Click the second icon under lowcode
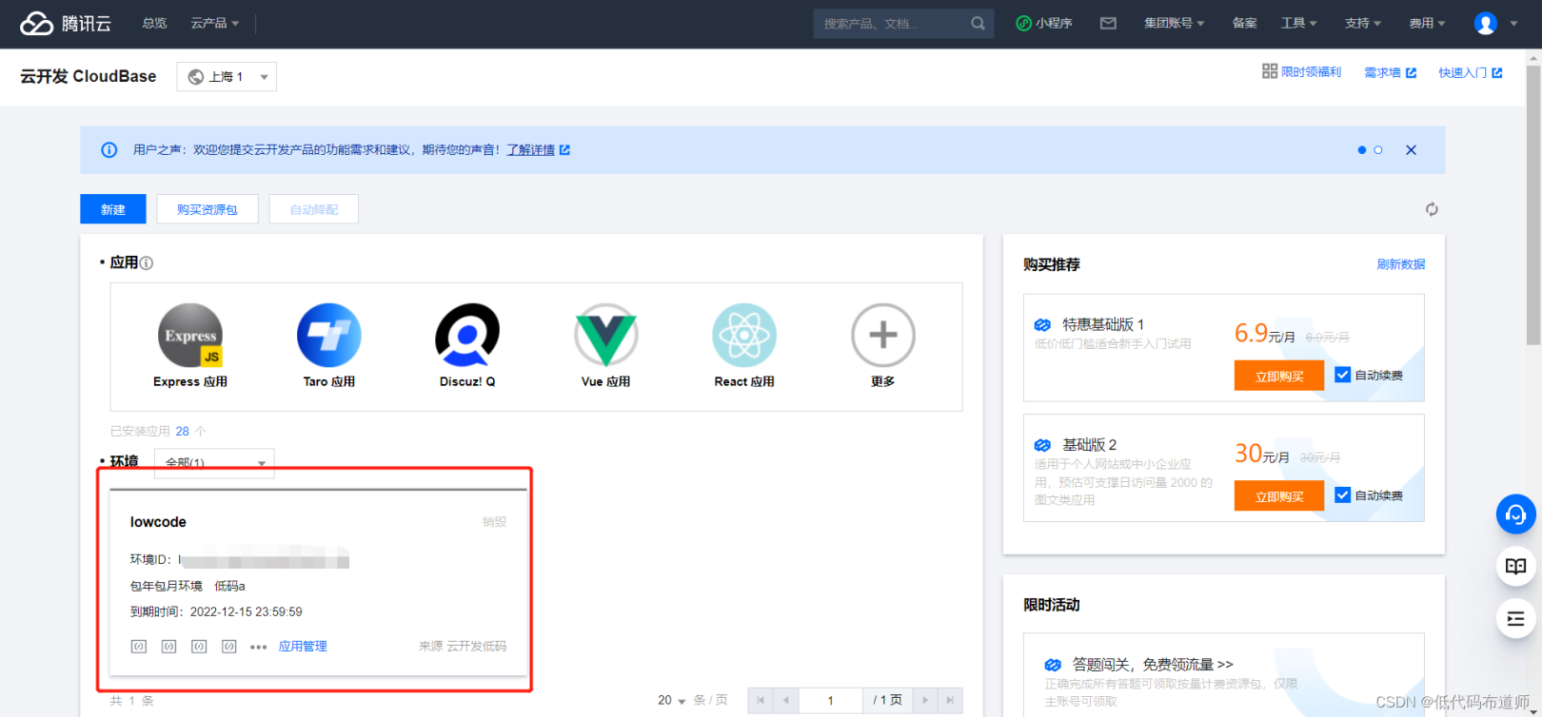 pyautogui.click(x=169, y=647)
